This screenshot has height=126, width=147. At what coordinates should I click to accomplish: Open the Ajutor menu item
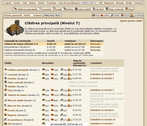32,3
